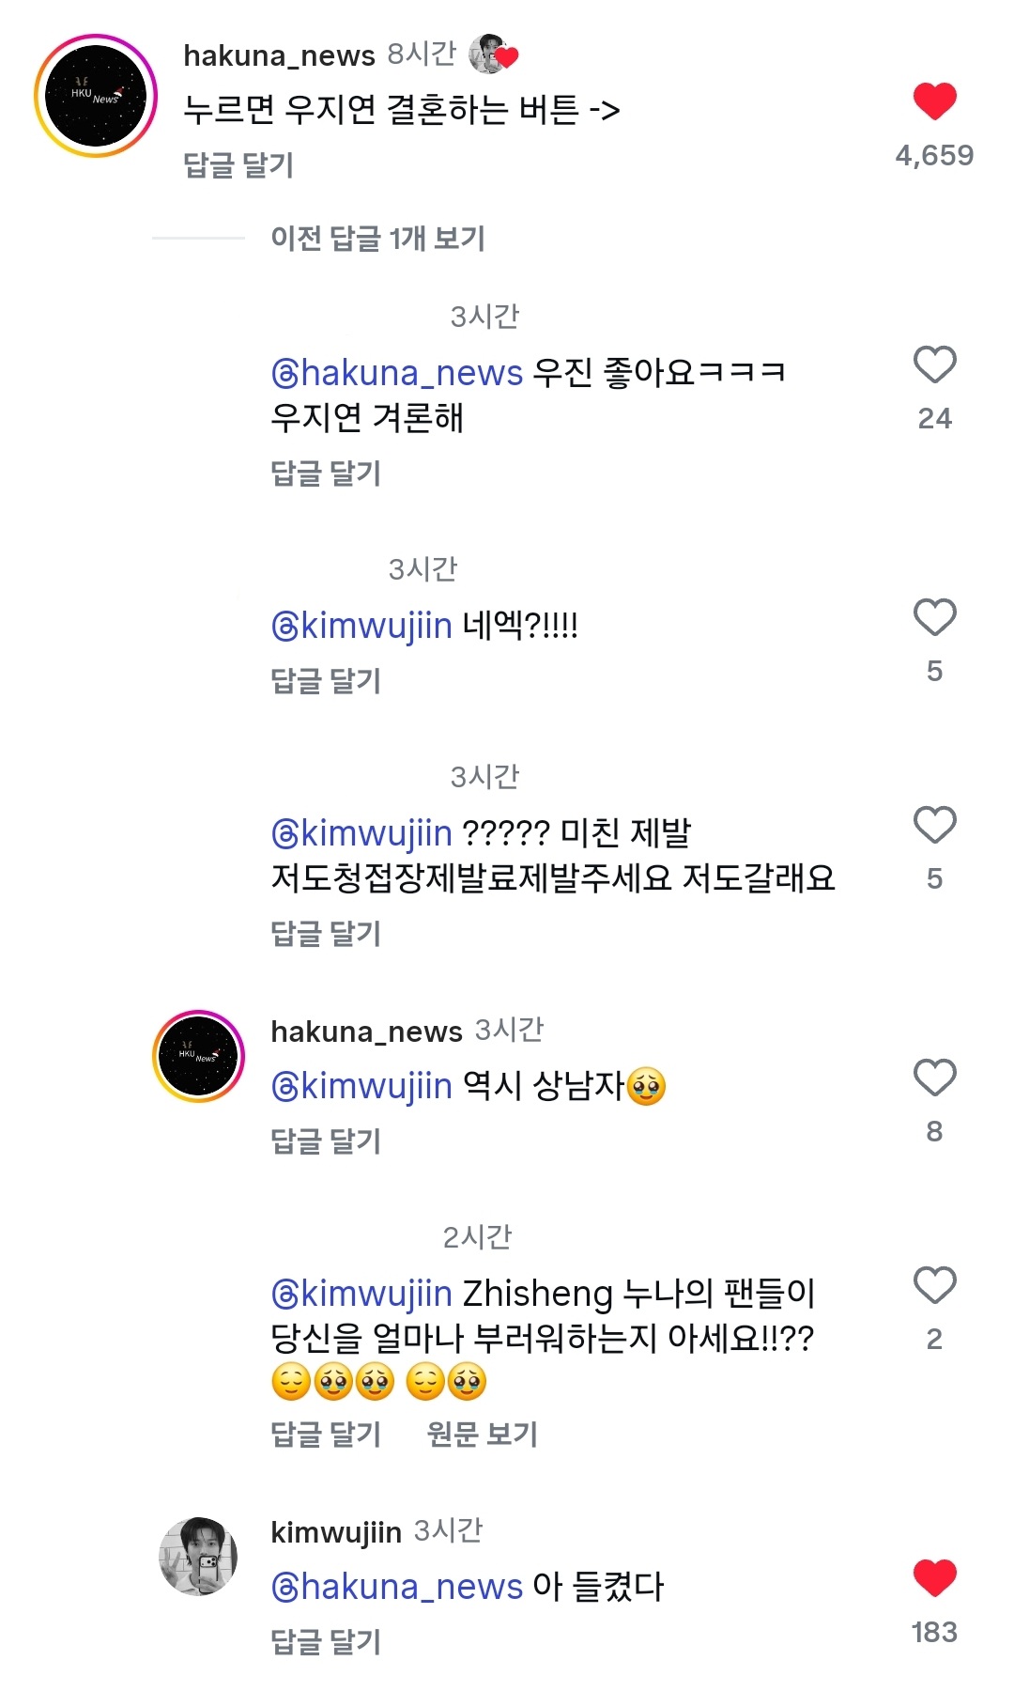Show original text via '원문 보기'
The height and width of the screenshot is (1691, 1014).
point(482,1435)
